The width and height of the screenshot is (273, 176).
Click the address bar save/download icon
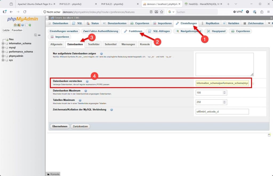[x=156, y=12]
